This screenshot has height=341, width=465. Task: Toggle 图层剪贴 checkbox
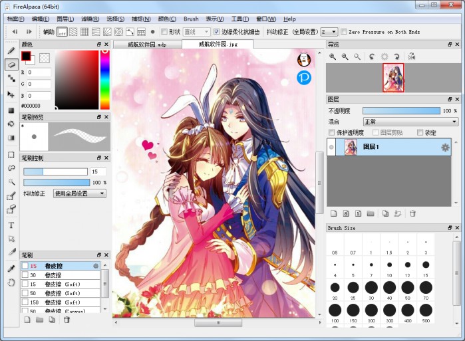[375, 132]
